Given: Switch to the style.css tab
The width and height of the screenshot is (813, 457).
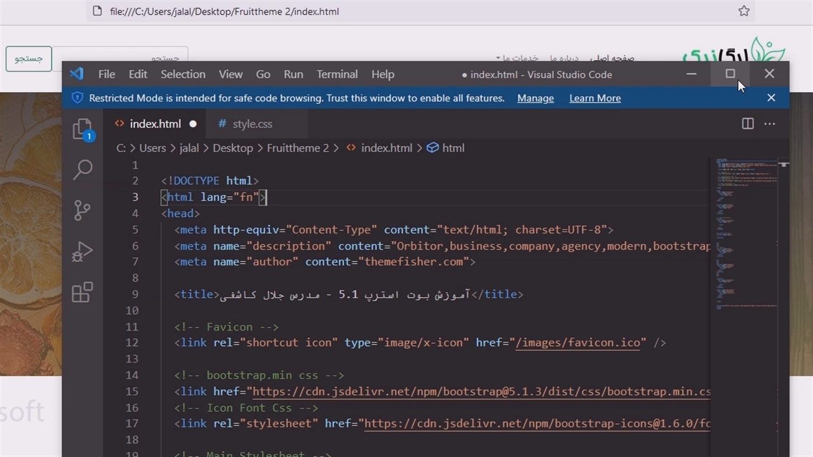Looking at the screenshot, I should pyautogui.click(x=252, y=124).
